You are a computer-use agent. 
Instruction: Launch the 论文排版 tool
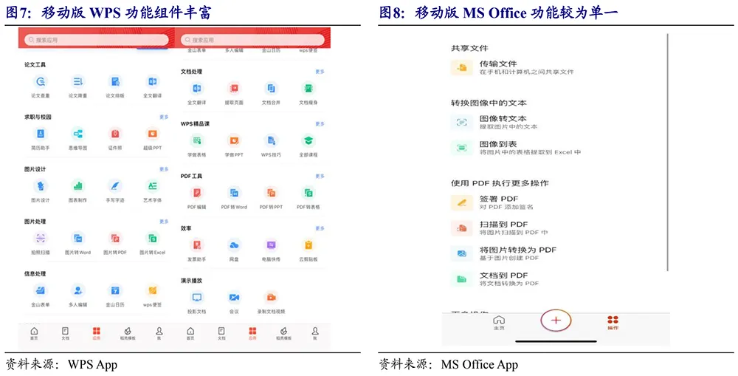coord(115,82)
